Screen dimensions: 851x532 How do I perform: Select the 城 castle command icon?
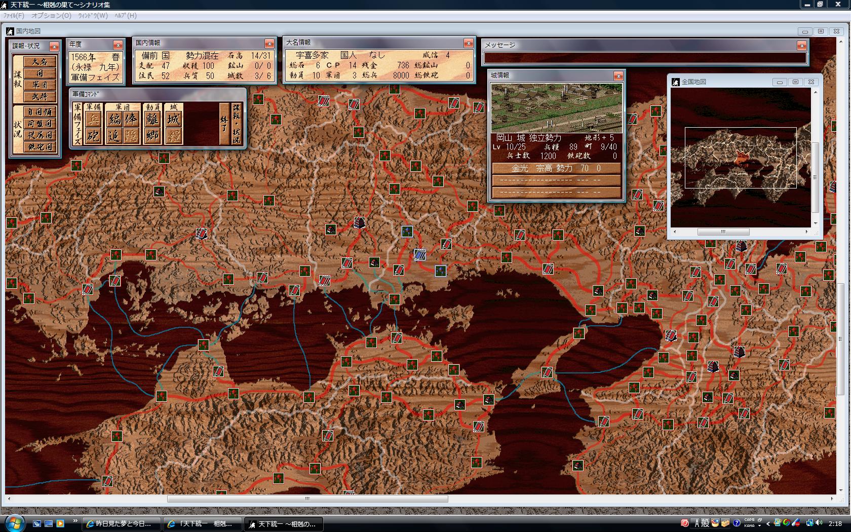pos(174,120)
